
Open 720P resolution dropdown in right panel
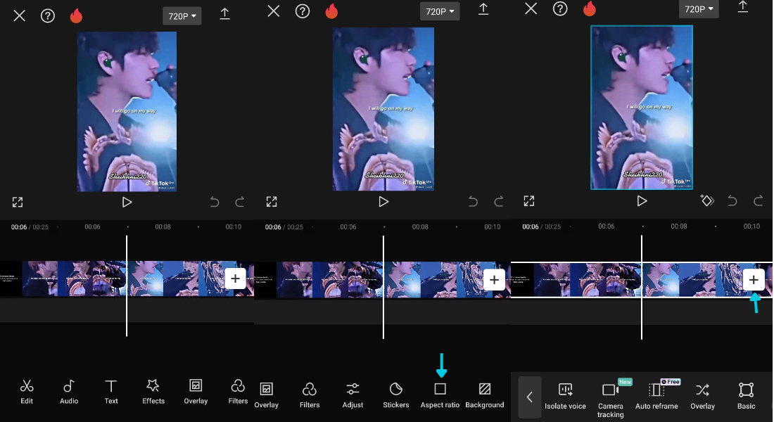click(x=699, y=9)
